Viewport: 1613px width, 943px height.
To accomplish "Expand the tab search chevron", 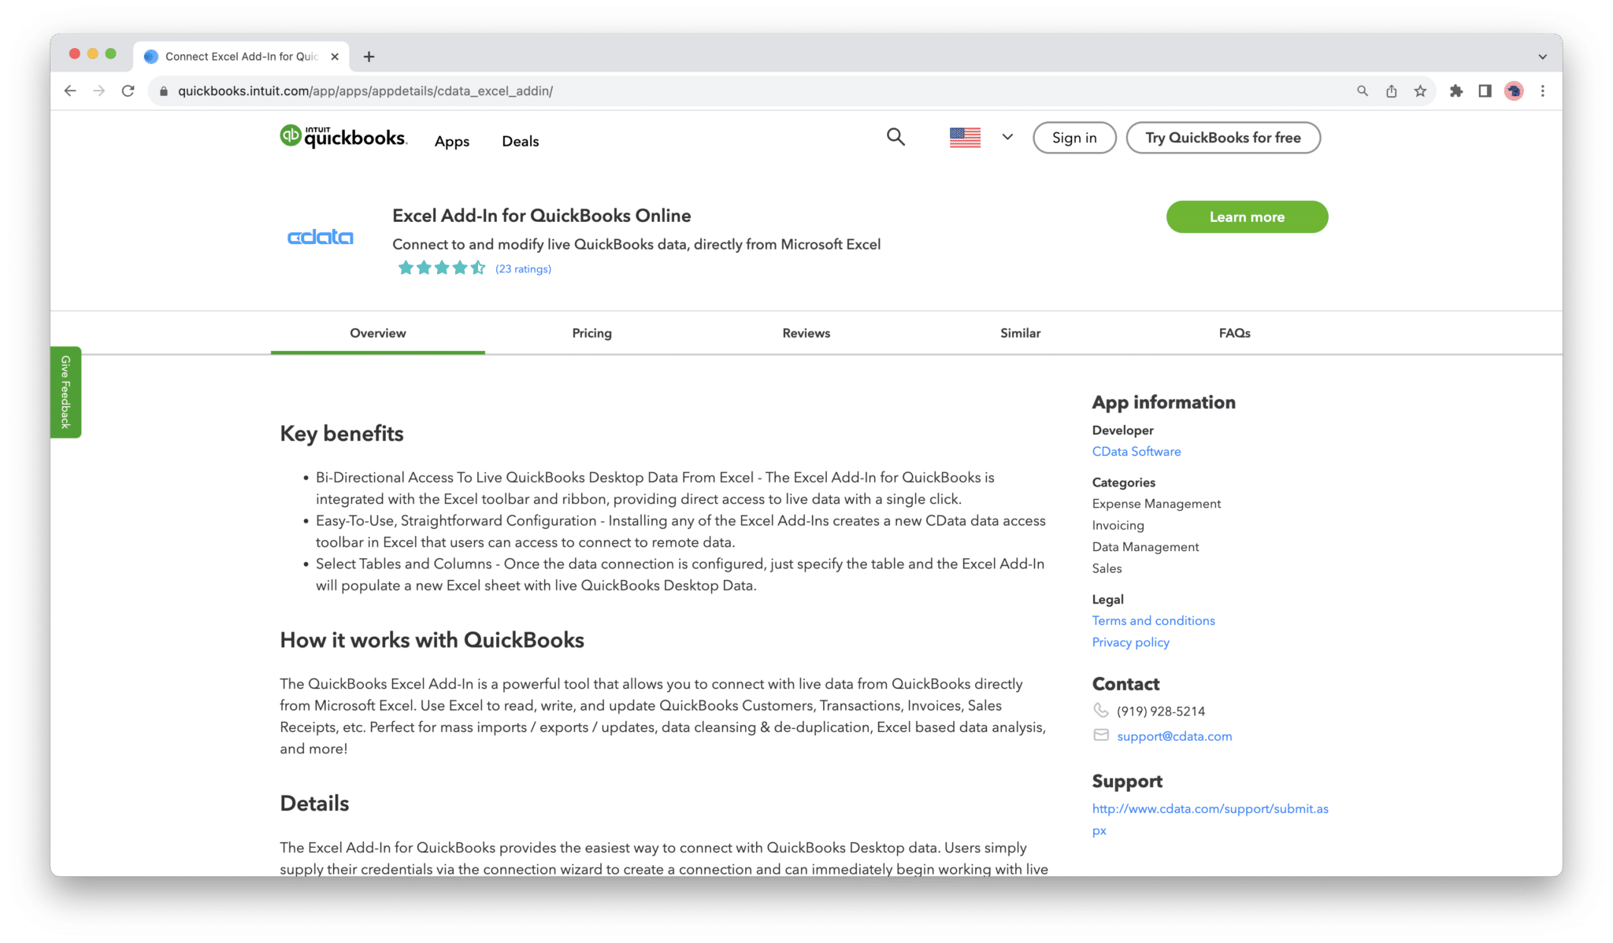I will click(1542, 57).
